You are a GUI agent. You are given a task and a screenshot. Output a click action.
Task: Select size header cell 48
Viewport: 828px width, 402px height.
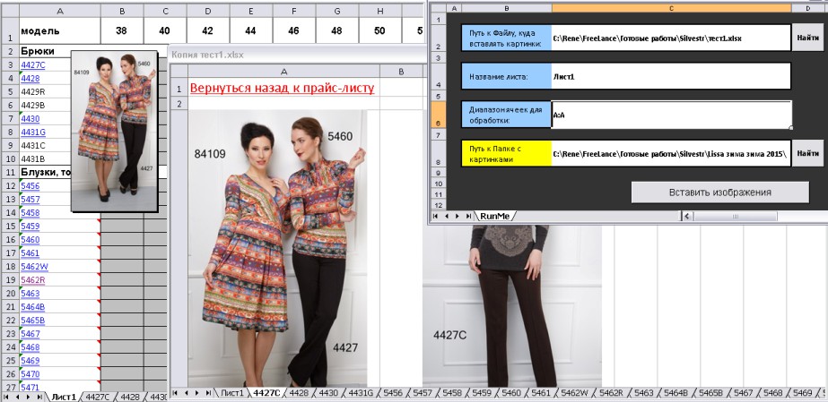(337, 31)
